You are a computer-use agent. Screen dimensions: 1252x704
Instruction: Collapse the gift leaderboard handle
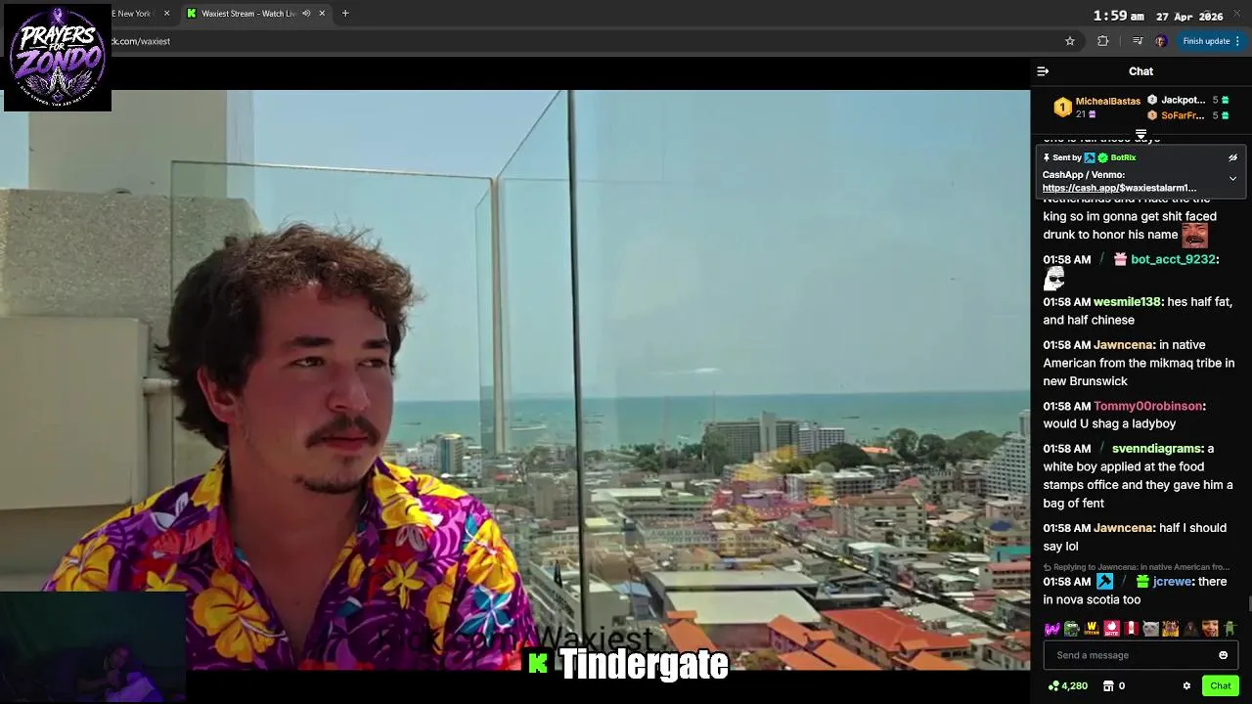(1140, 134)
